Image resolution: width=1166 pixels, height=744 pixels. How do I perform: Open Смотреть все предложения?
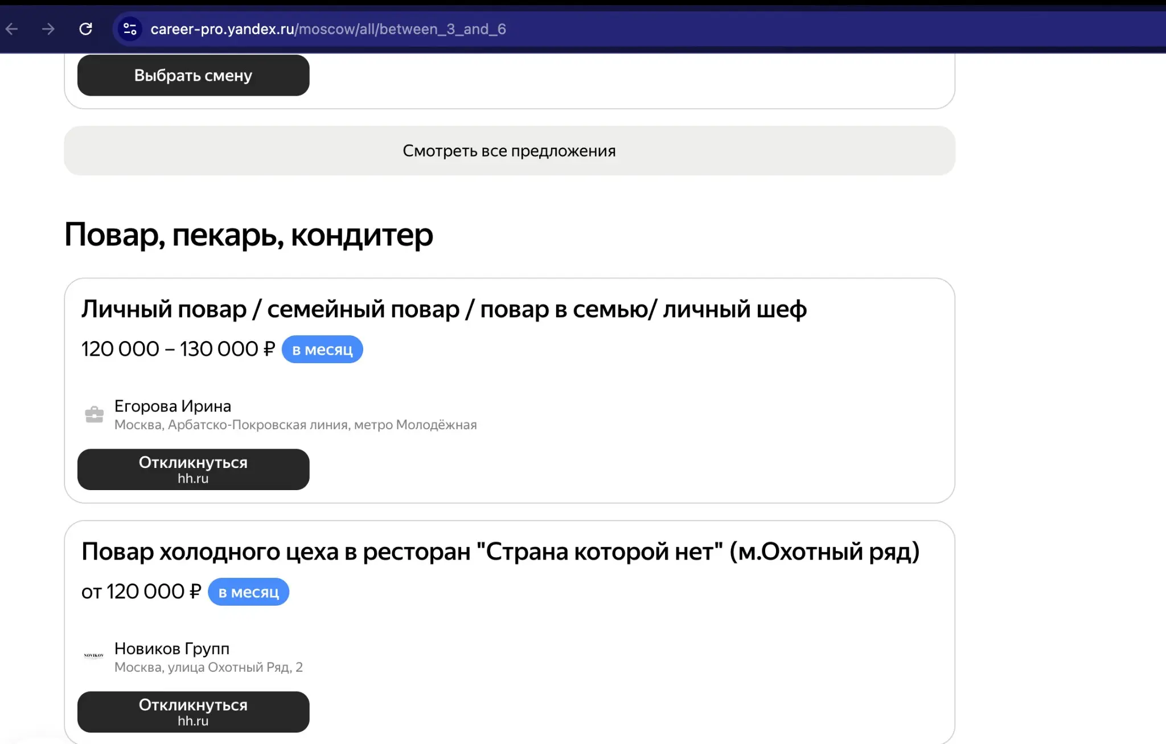pyautogui.click(x=509, y=151)
